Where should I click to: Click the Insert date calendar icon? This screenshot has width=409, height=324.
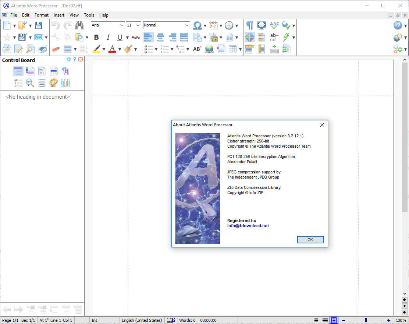(213, 25)
